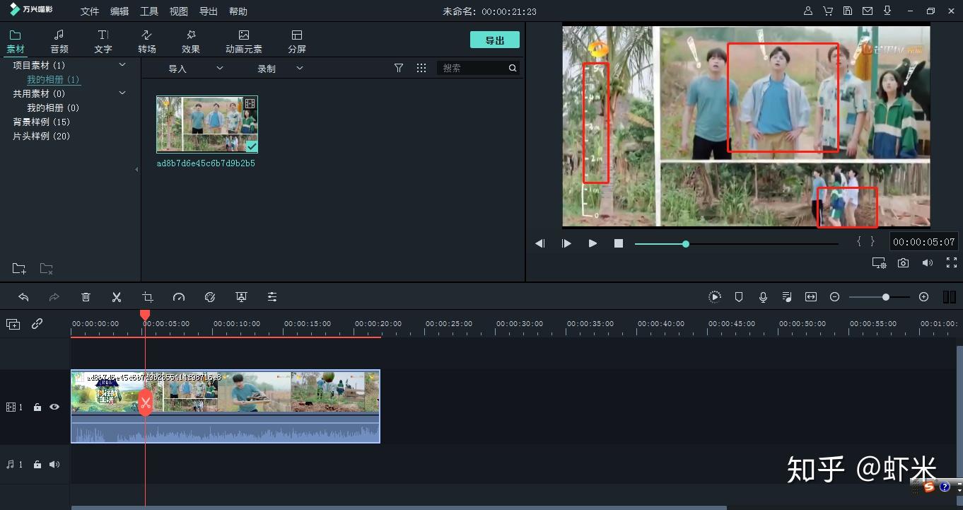Click the download icon in title bar

tap(887, 11)
